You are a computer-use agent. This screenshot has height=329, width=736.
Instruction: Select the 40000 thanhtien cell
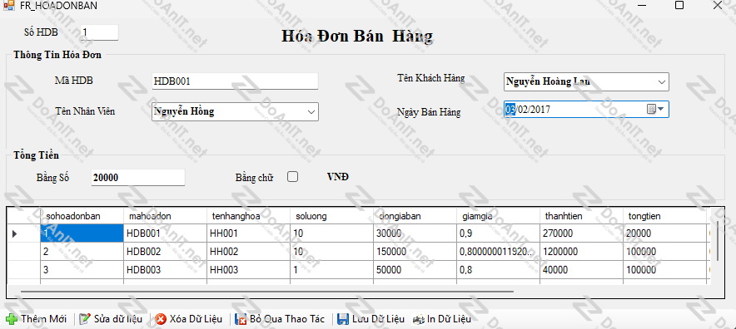(x=582, y=270)
